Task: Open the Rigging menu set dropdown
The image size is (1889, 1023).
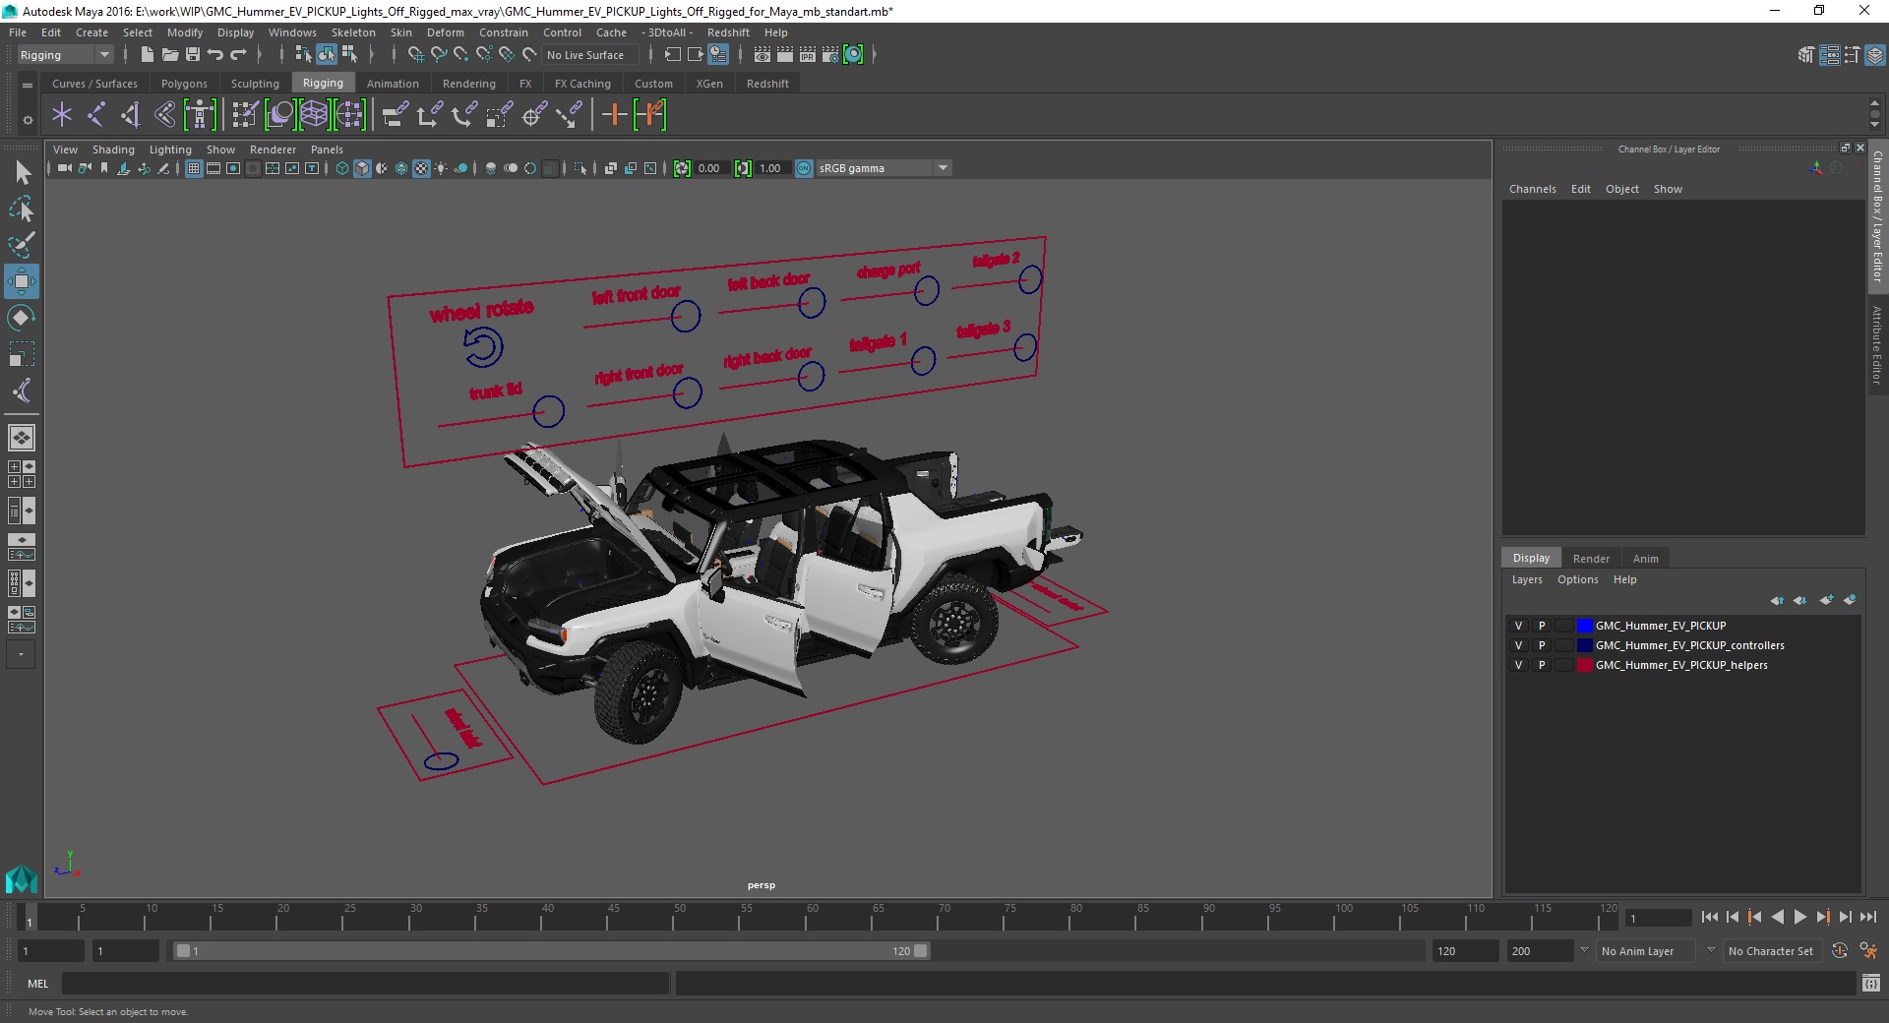Action: click(64, 55)
